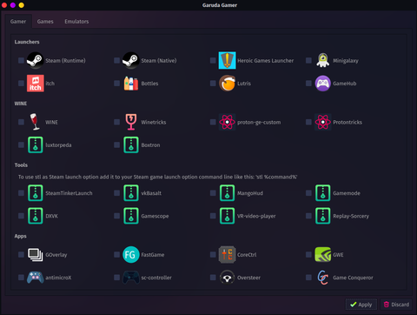
Task: Click the luxtorpeda package icon
Action: [x=36, y=144]
